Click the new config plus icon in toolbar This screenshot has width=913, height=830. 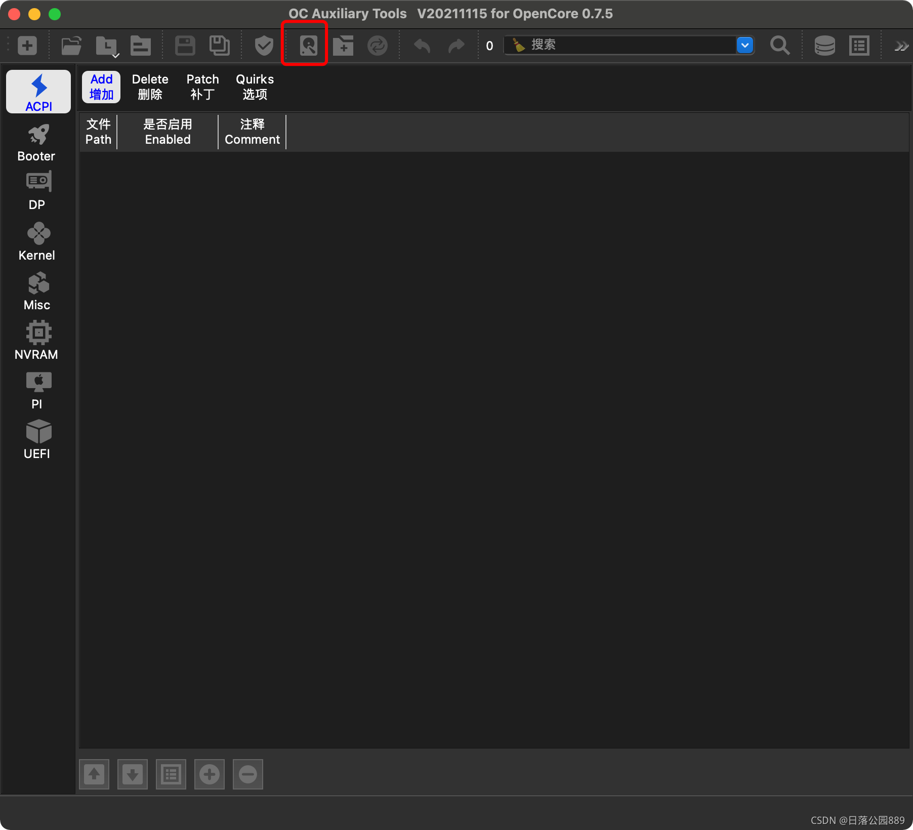pos(27,46)
